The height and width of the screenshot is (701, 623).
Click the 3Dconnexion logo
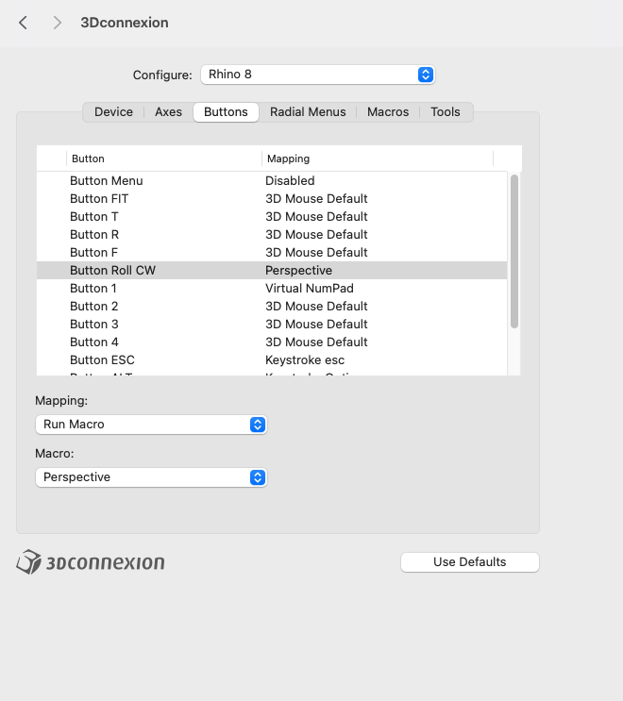pyautogui.click(x=91, y=562)
